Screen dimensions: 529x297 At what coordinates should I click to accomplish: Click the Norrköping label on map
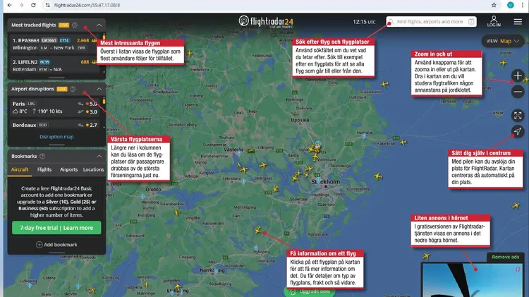(x=212, y=270)
